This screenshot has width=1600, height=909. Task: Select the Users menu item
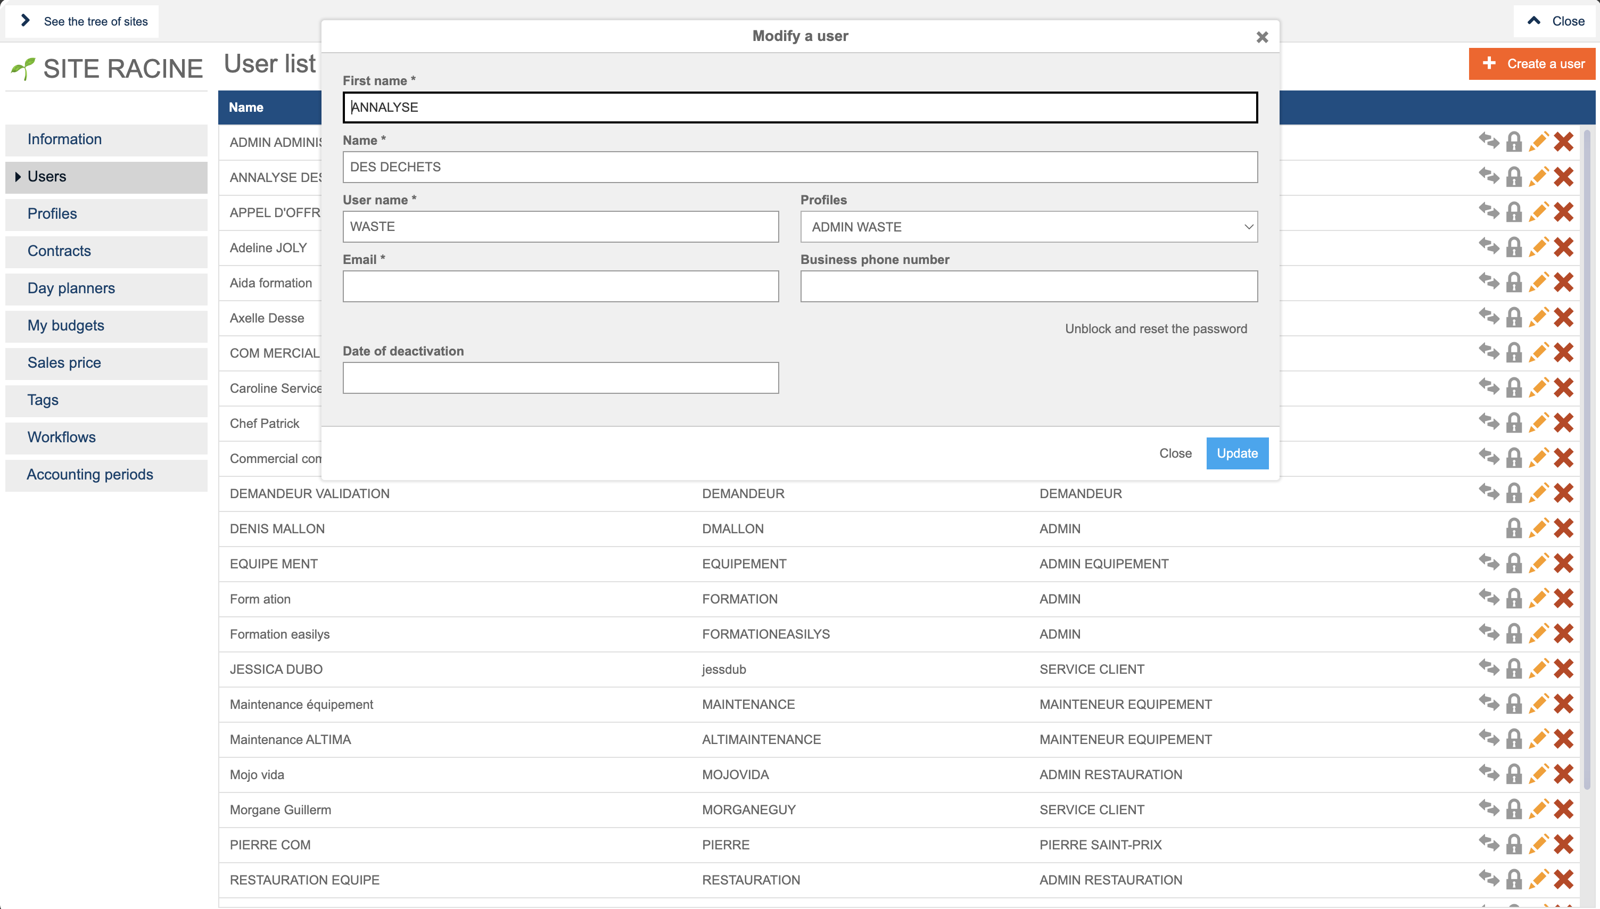point(106,177)
